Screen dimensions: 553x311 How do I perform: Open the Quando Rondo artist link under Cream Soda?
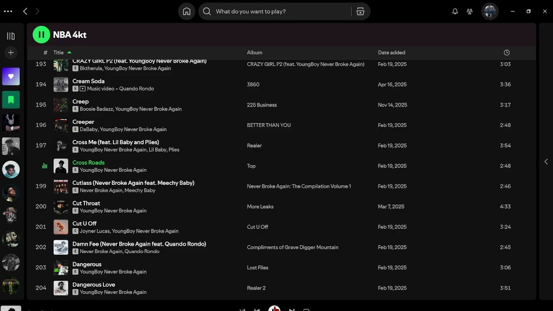coord(137,89)
